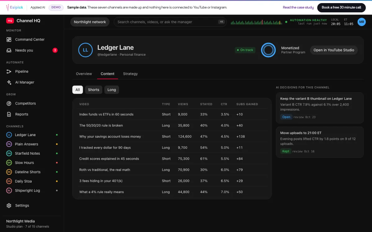Open the MR user avatar
This screenshot has height=232, width=372.
tap(361, 22)
